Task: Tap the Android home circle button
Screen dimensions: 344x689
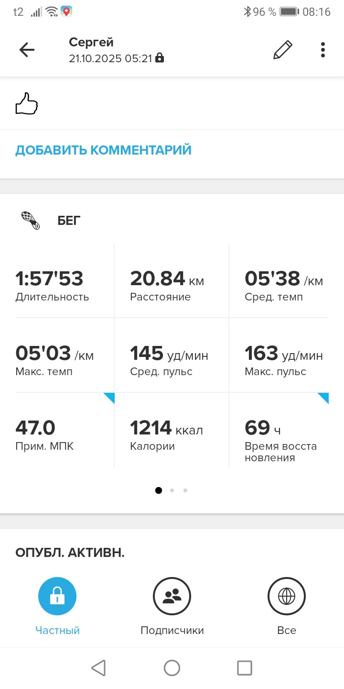Action: (172, 668)
